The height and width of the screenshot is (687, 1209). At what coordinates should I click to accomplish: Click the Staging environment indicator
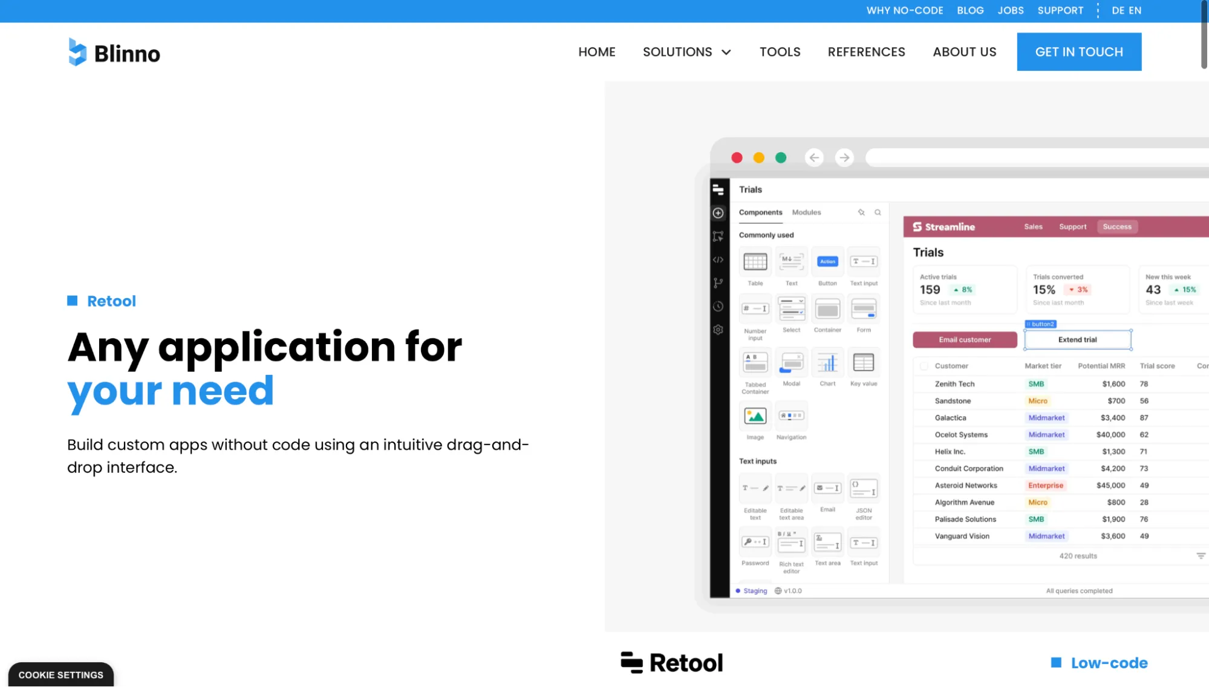click(x=752, y=591)
